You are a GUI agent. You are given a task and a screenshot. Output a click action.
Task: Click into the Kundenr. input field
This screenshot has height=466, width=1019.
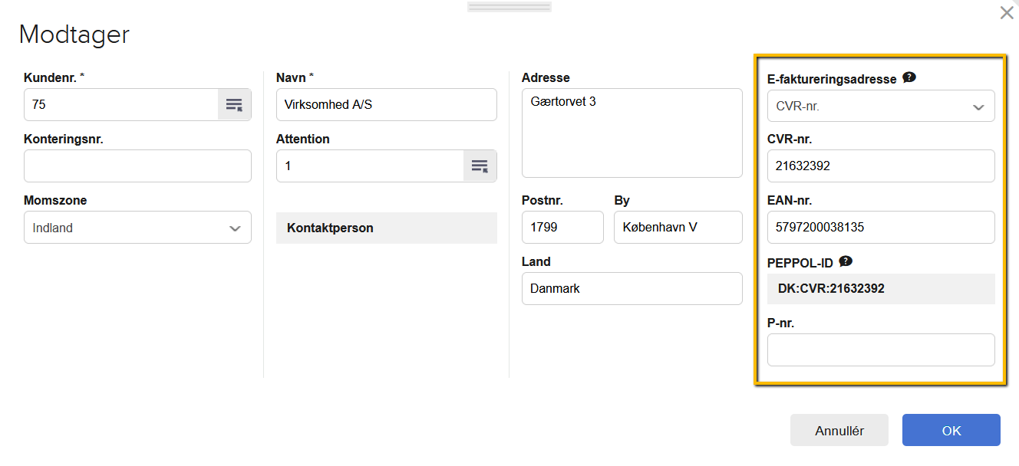click(x=120, y=105)
